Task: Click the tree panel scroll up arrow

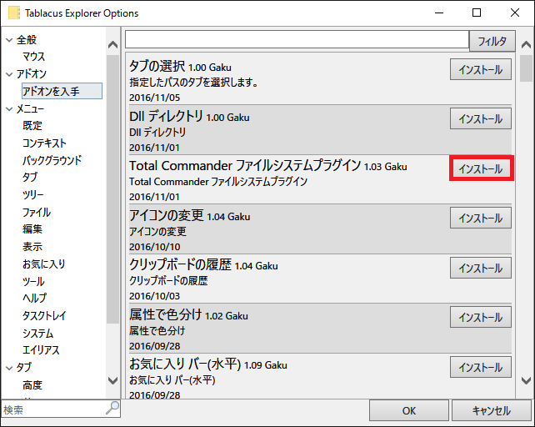Action: tap(112, 45)
